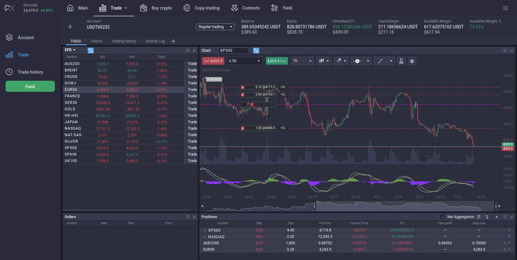Expand the Trade dropdown in the top navigation
This screenshot has height=260, width=517.
tap(125, 8)
